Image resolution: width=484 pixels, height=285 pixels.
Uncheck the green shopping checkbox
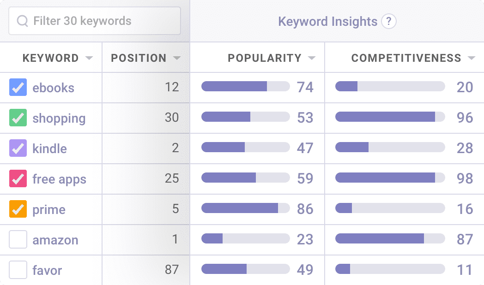point(18,118)
